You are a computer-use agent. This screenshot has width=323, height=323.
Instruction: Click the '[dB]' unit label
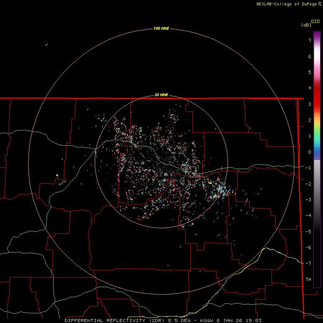click(306, 25)
